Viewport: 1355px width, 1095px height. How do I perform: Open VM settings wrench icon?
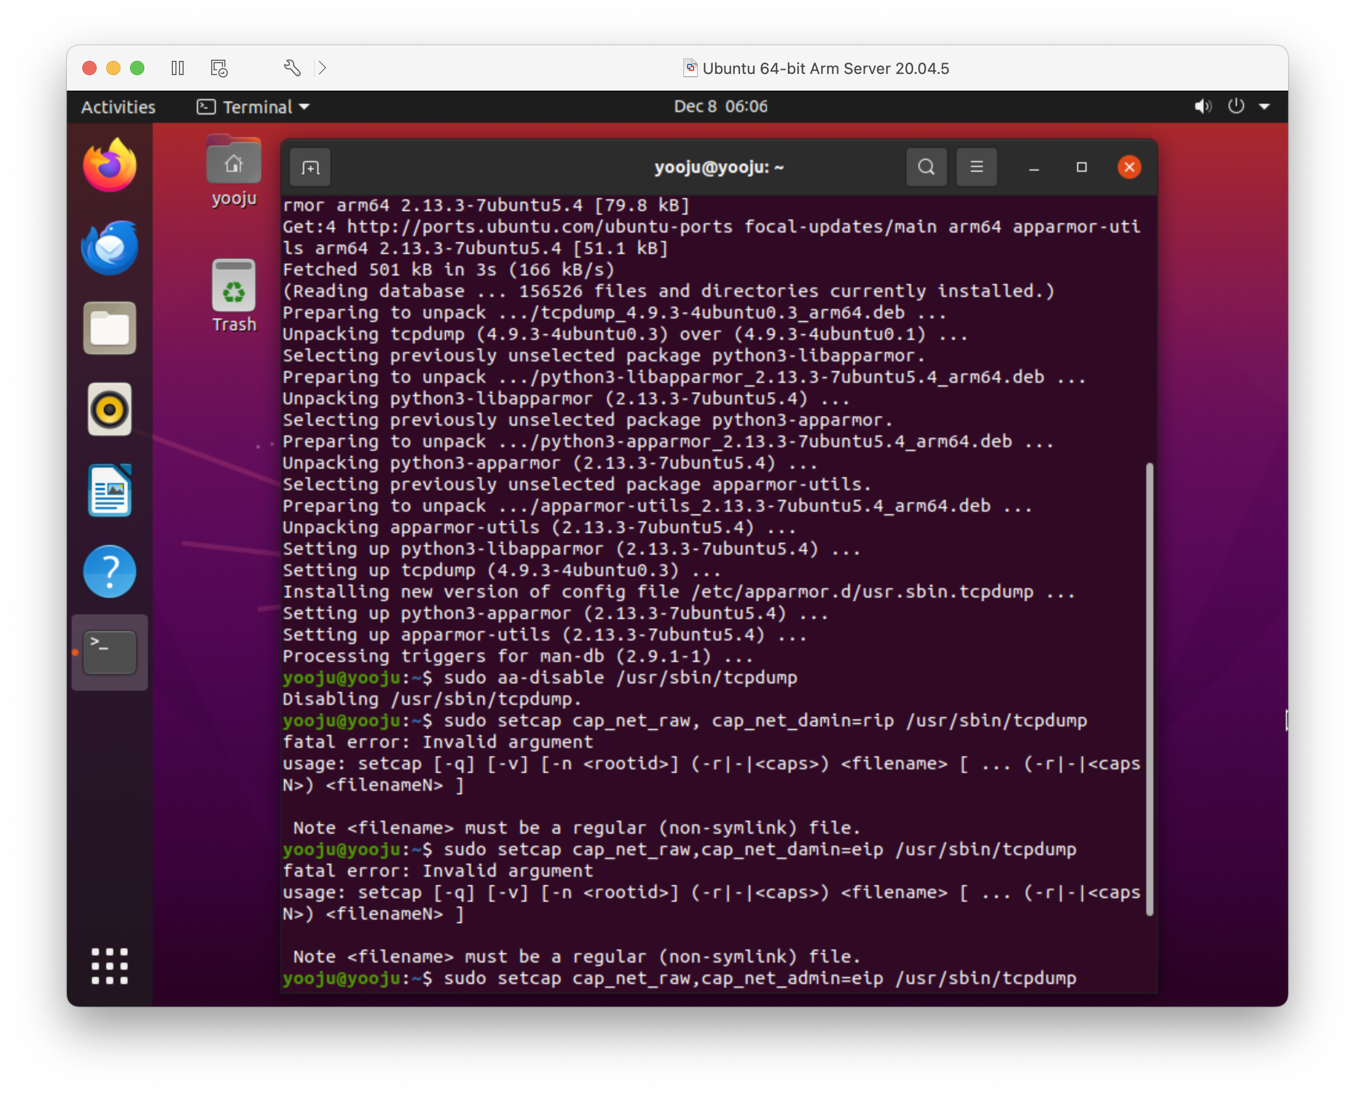[292, 68]
